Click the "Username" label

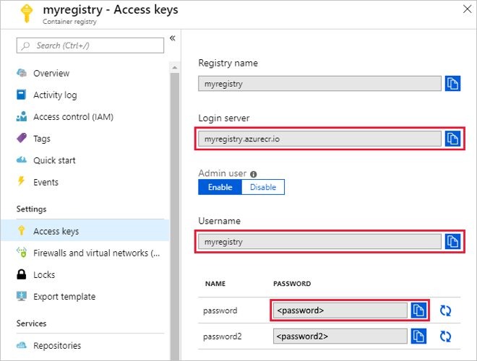[219, 221]
